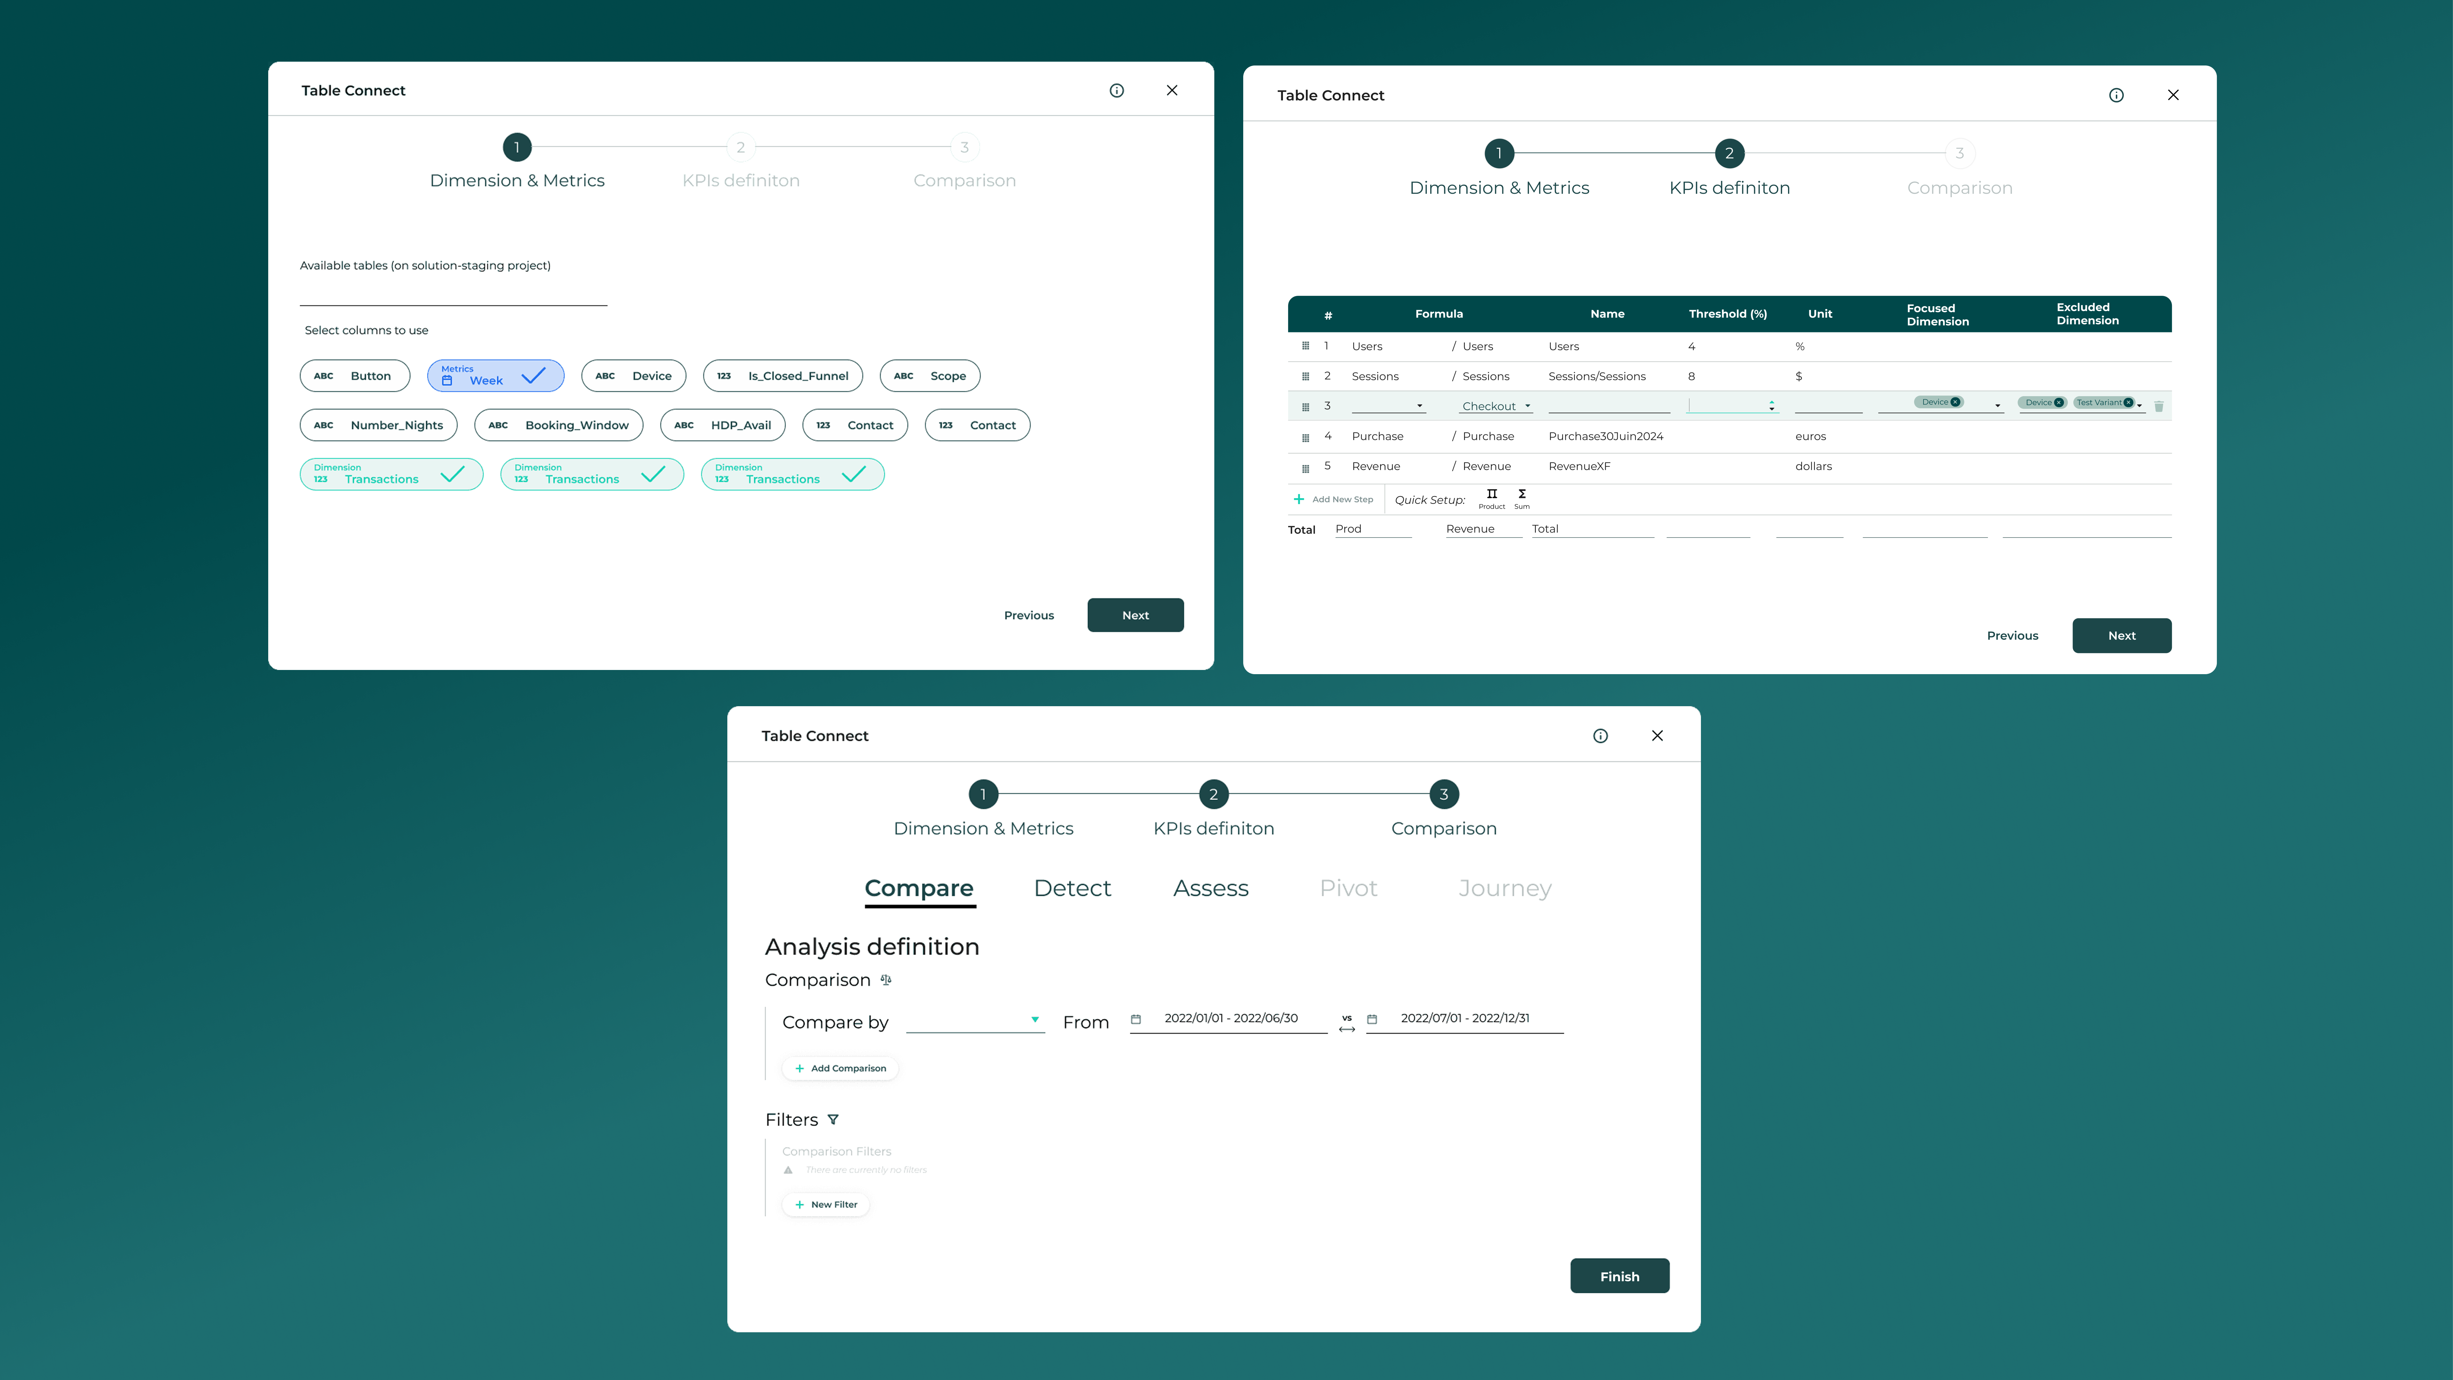Click info icon in bottom Table Connect dialog
The image size is (2453, 1380).
(x=1600, y=736)
